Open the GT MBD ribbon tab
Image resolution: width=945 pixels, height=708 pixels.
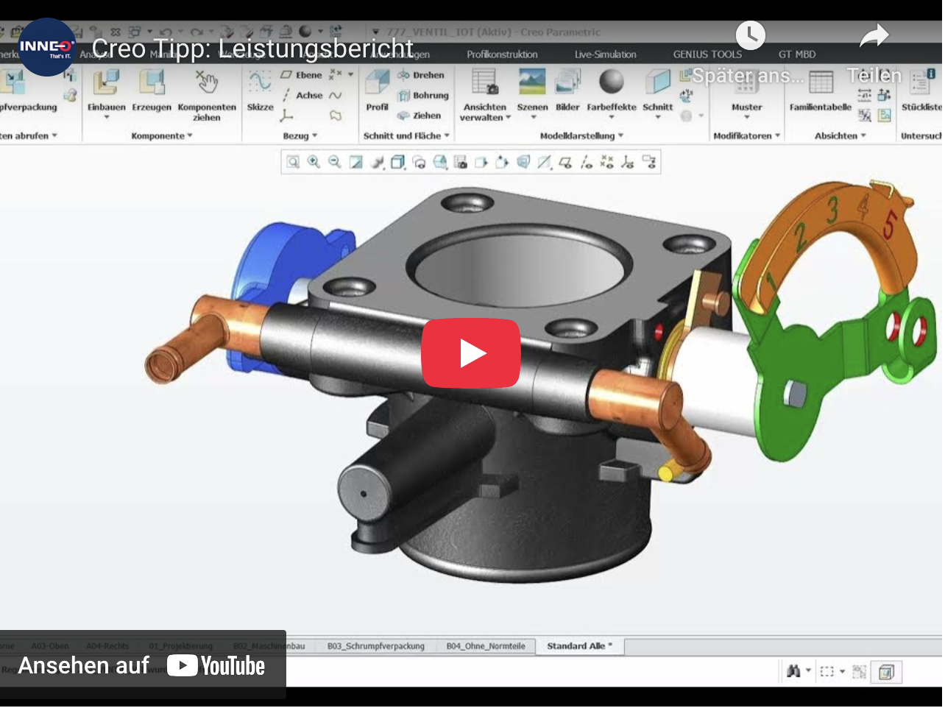[x=797, y=54]
